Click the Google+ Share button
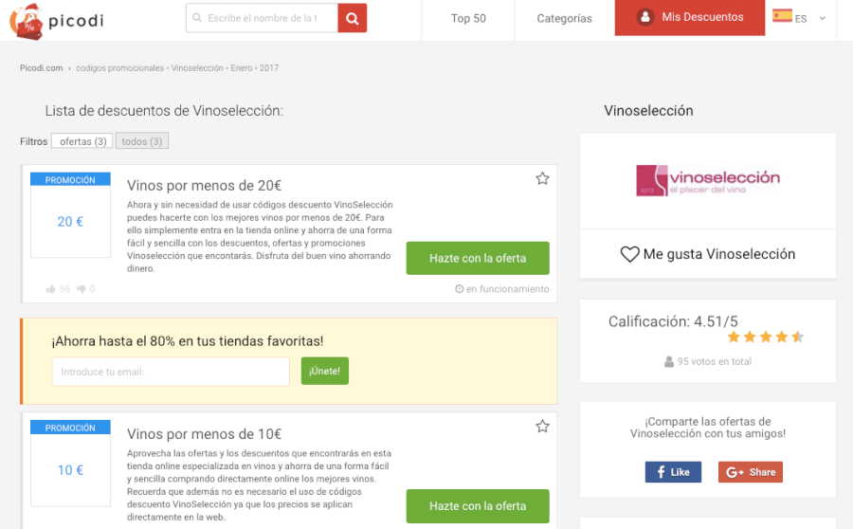The image size is (853, 529). pos(751,472)
